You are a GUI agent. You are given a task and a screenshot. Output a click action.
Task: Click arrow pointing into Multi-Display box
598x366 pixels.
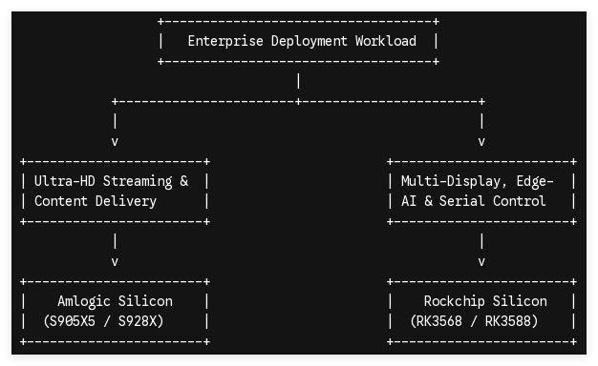pyautogui.click(x=481, y=142)
